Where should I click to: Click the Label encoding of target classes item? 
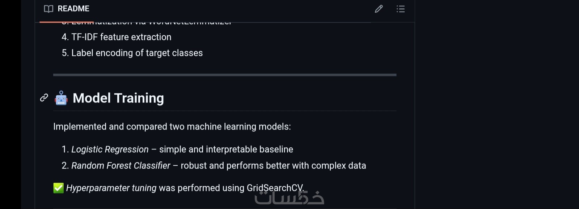137,53
